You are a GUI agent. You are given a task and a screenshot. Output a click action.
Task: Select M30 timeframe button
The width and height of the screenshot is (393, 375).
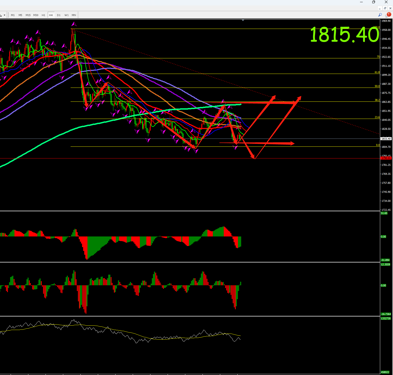coord(36,15)
